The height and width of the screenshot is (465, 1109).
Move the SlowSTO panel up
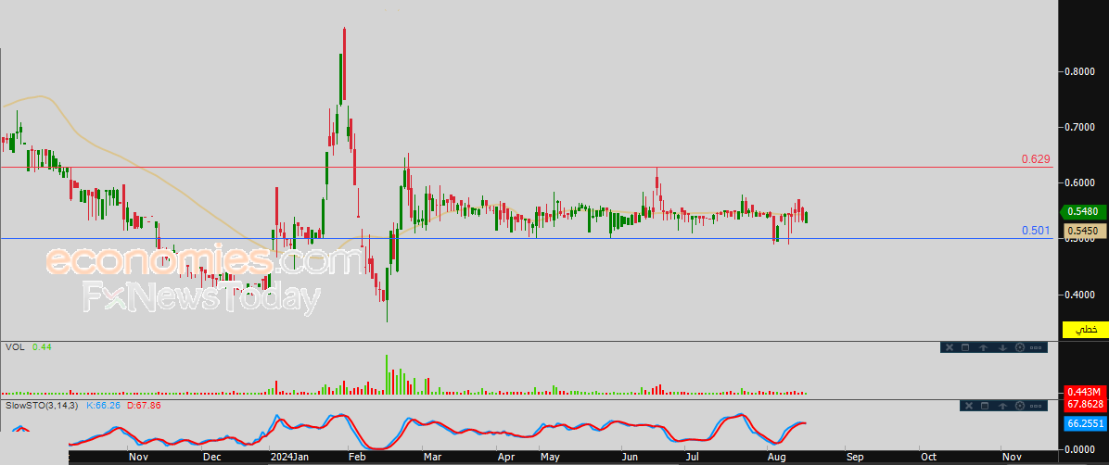coord(1004,406)
